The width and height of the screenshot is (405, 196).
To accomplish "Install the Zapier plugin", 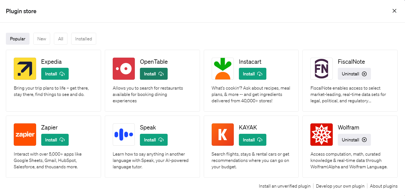I will (x=55, y=140).
